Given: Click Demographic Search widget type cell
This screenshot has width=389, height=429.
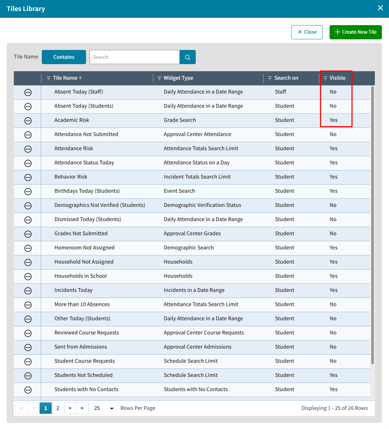Looking at the screenshot, I should 189,248.
